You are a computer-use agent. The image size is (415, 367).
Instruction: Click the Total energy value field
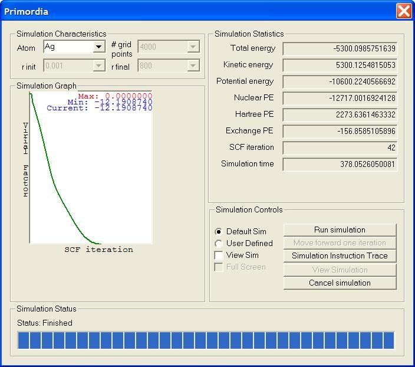click(340, 48)
